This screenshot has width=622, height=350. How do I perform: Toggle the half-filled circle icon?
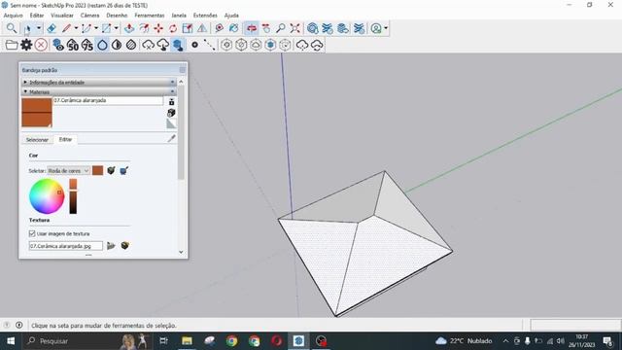[117, 45]
